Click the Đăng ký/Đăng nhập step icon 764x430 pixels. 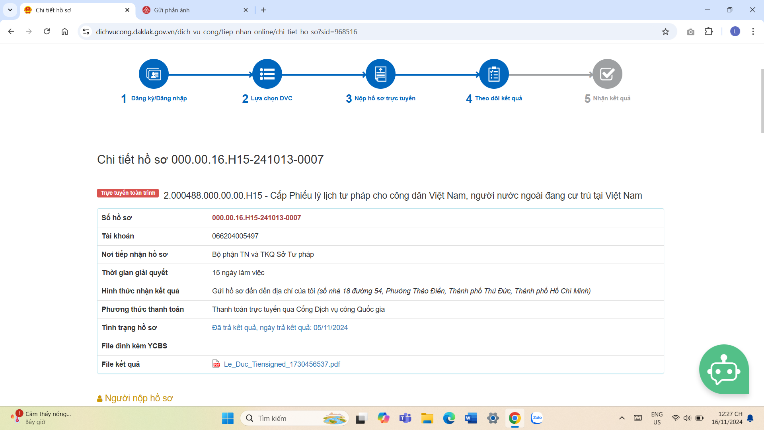click(154, 74)
